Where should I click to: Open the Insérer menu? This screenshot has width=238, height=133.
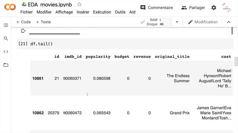[83, 12]
